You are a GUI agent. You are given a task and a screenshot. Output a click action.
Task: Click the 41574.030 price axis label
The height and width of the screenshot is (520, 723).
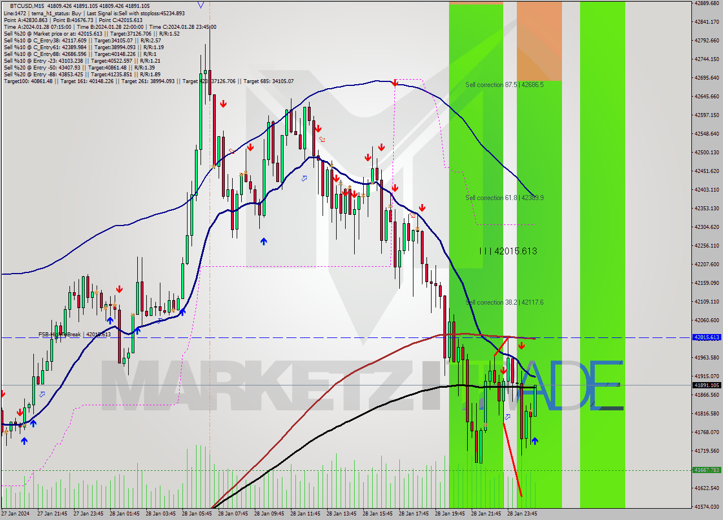707,506
